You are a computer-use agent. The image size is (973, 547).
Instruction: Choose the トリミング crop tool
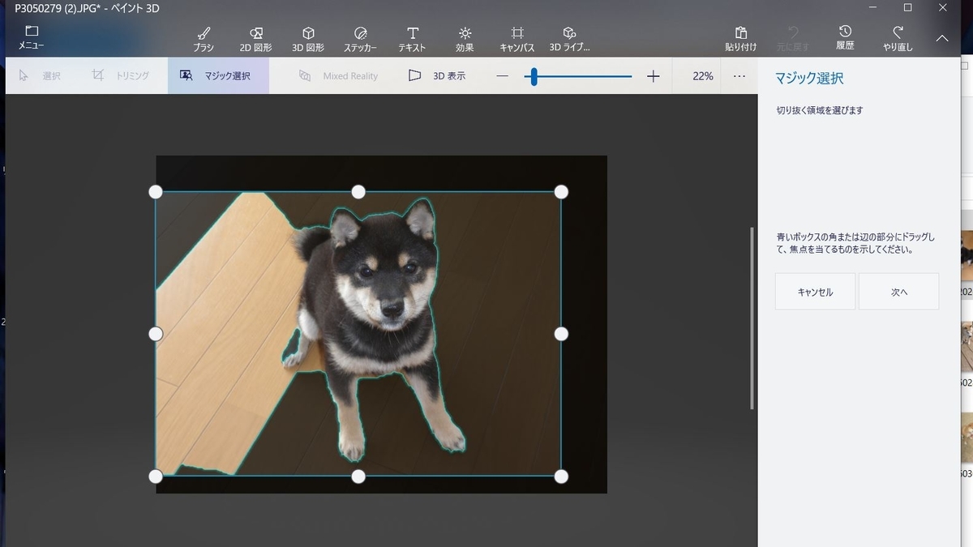(120, 75)
